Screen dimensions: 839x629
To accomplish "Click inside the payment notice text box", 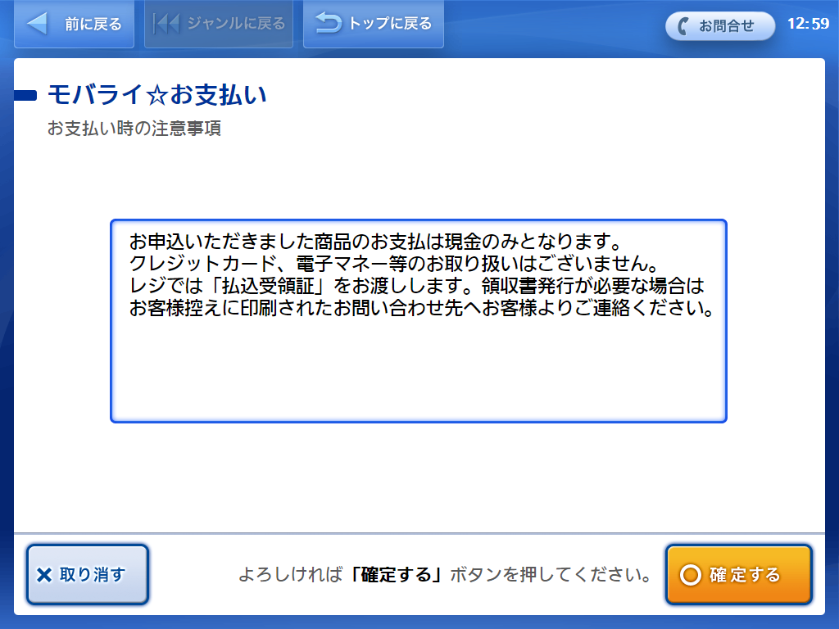I will pyautogui.click(x=419, y=321).
